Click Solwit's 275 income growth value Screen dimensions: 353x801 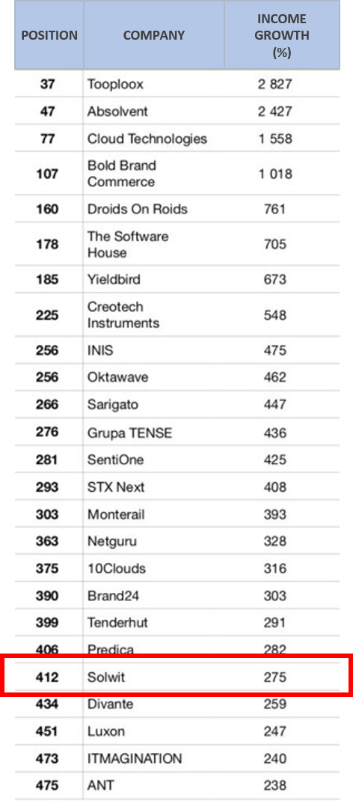click(275, 678)
